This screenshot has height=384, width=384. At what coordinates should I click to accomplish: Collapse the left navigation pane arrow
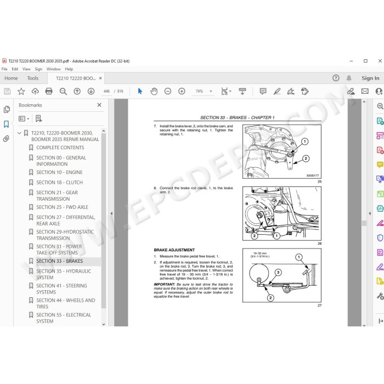111,213
